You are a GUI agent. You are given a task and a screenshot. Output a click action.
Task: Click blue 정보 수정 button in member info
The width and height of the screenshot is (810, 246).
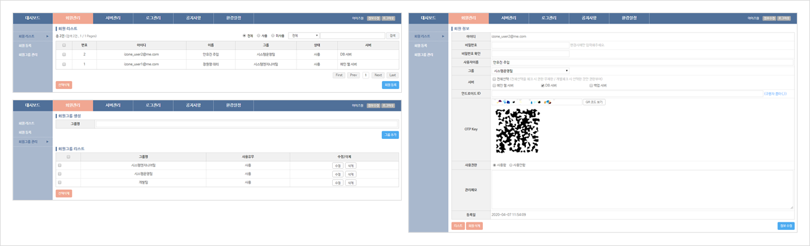pyautogui.click(x=786, y=226)
